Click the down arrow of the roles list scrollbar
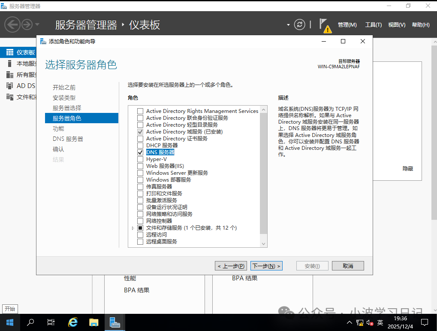437x331 pixels. [263, 243]
